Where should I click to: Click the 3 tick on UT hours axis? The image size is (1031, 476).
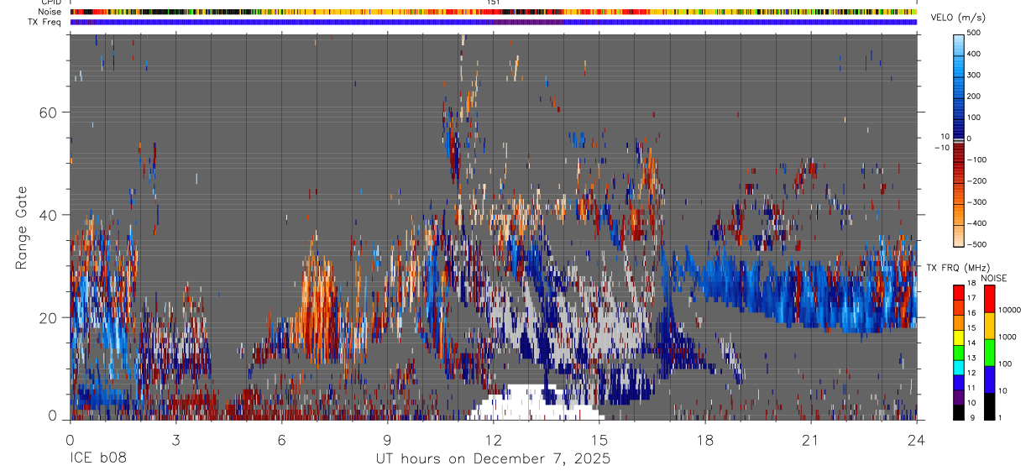point(175,439)
